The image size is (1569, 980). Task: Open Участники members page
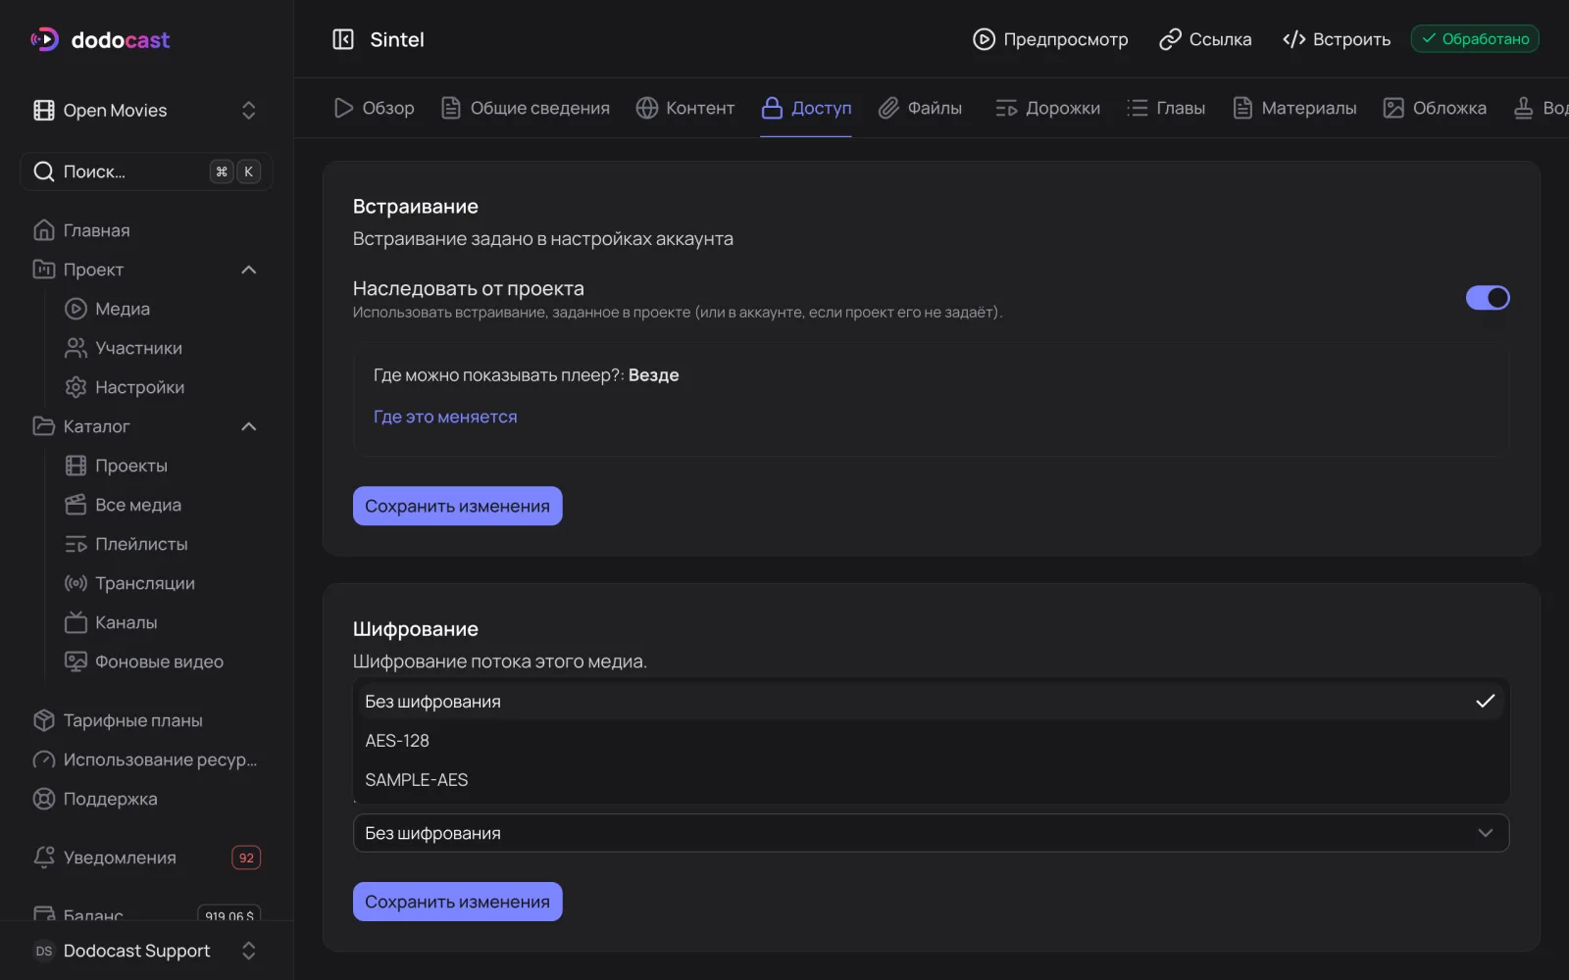pyautogui.click(x=162, y=348)
